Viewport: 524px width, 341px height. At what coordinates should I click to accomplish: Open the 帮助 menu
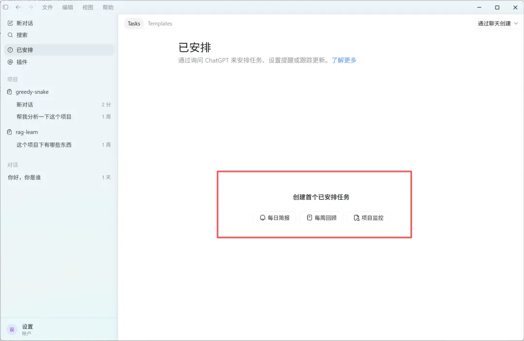(108, 7)
